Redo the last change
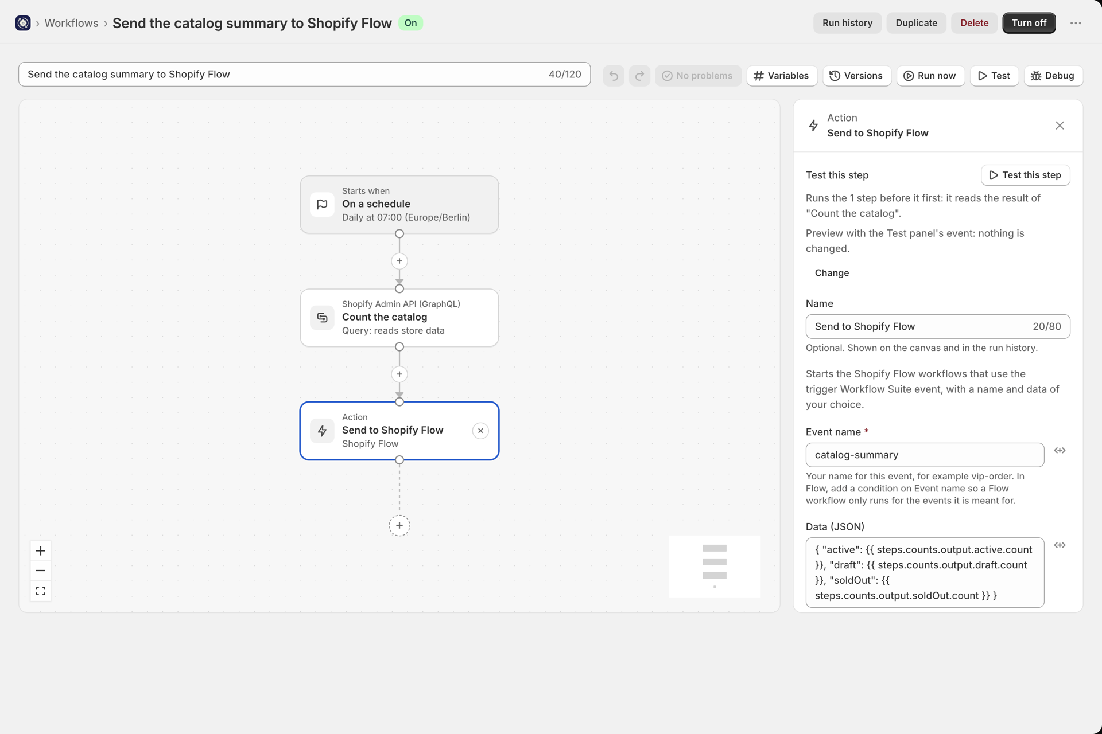This screenshot has width=1102, height=734. point(639,76)
